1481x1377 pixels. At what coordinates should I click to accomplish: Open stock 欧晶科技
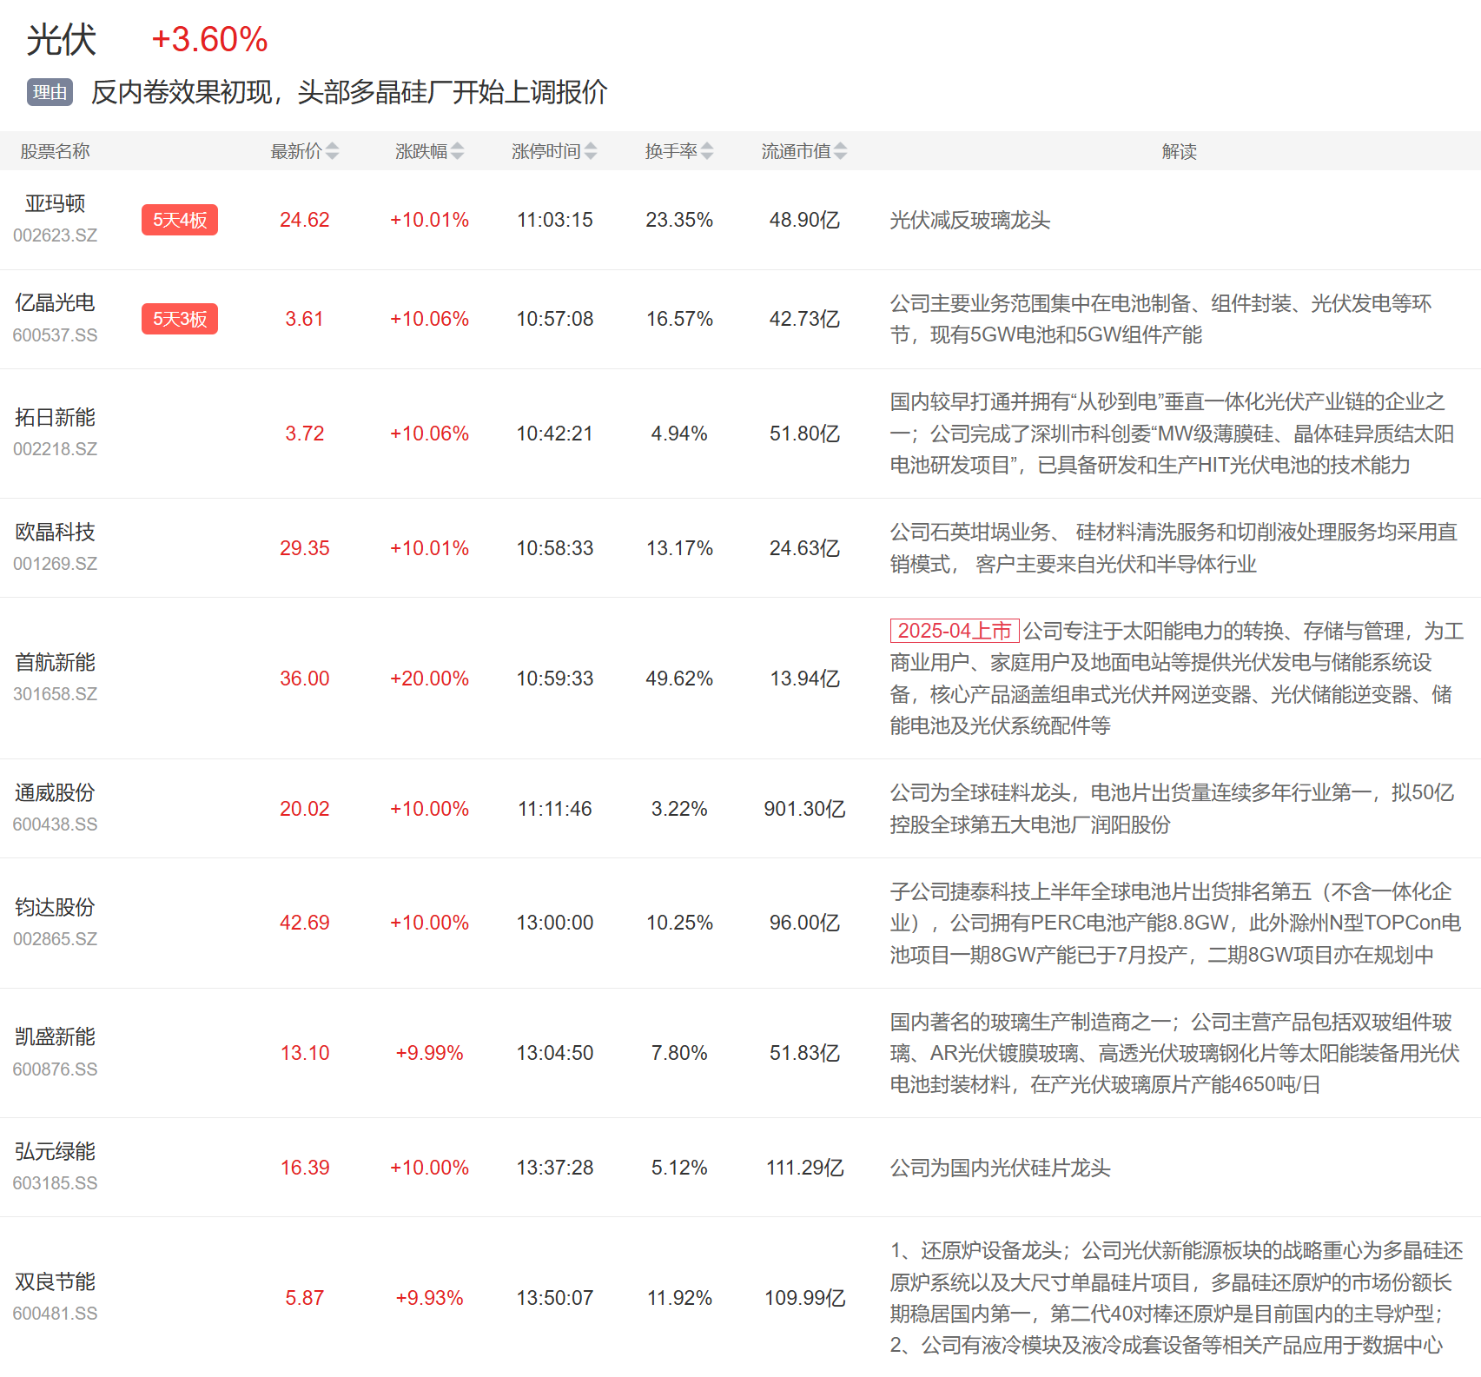pos(55,532)
